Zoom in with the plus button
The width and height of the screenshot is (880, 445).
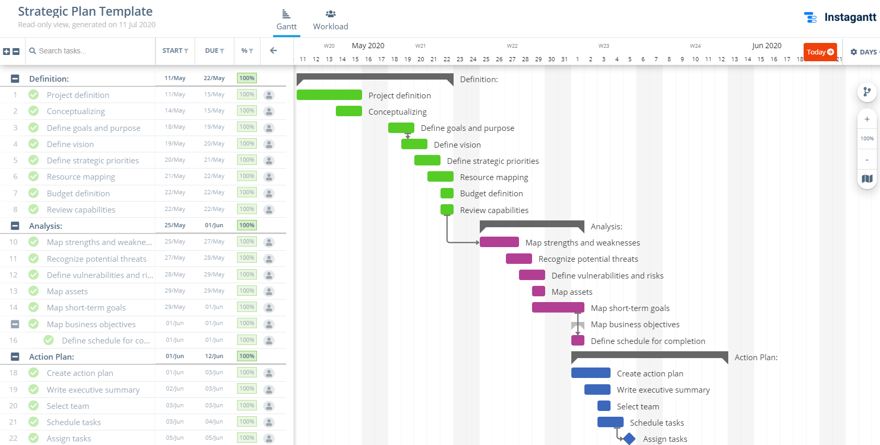(867, 119)
